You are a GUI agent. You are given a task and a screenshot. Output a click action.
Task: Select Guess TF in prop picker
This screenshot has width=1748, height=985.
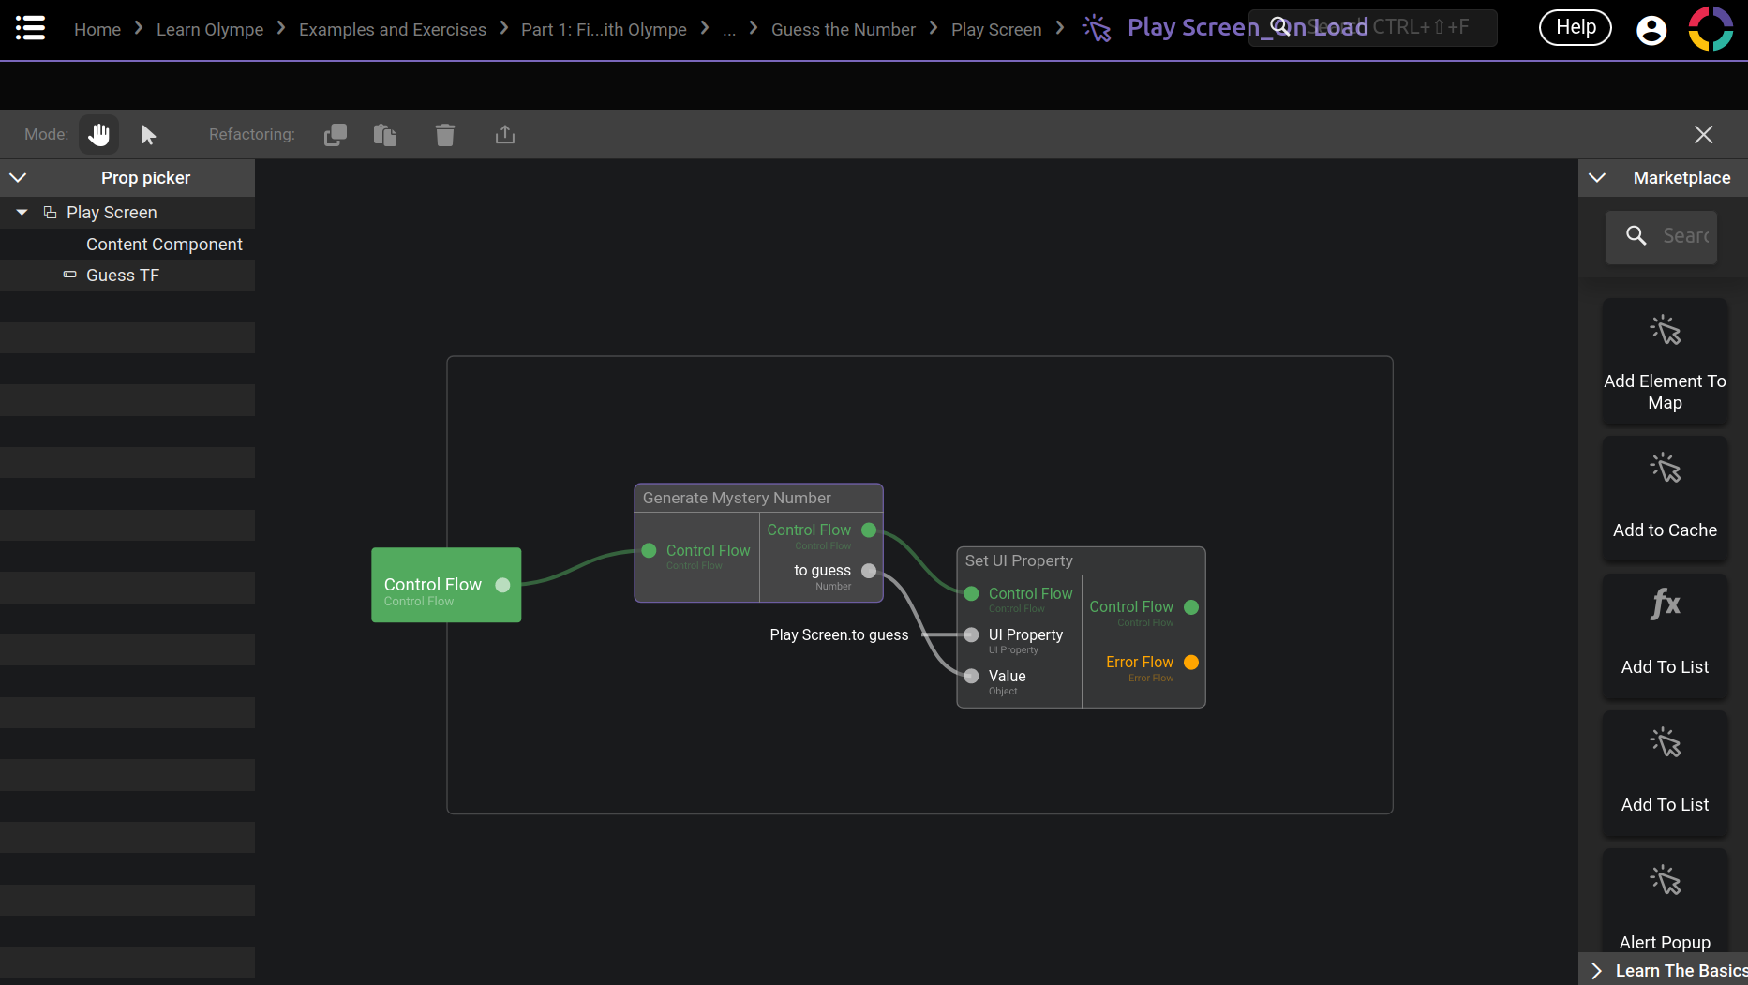pos(123,276)
